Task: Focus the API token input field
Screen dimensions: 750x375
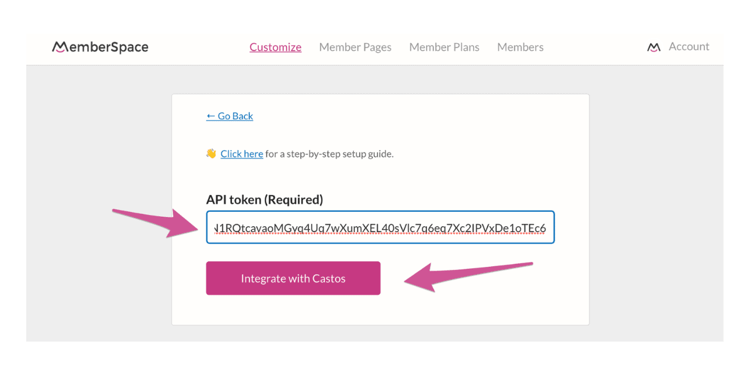Action: (x=381, y=227)
